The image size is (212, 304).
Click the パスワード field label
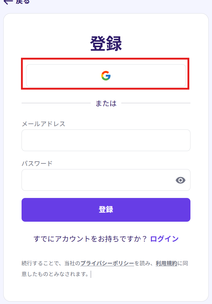[x=37, y=163]
